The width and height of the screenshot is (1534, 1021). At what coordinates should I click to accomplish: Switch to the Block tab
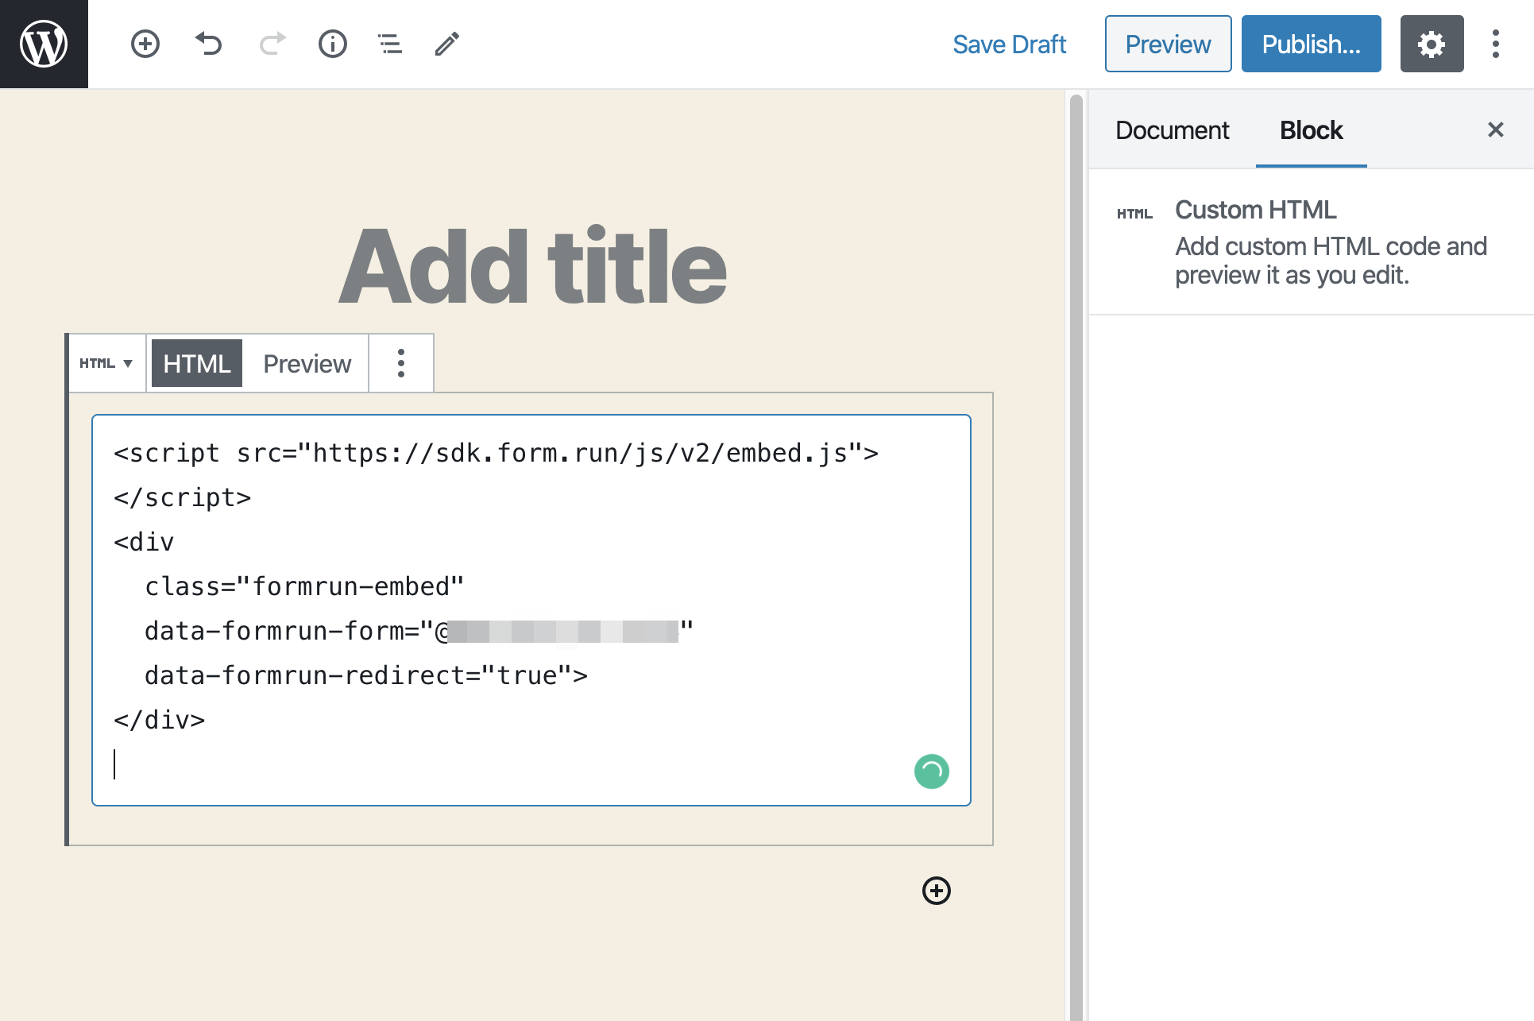pyautogui.click(x=1311, y=130)
